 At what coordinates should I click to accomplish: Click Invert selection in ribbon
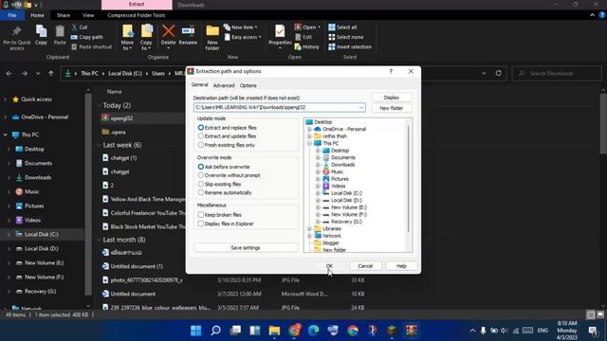[350, 46]
